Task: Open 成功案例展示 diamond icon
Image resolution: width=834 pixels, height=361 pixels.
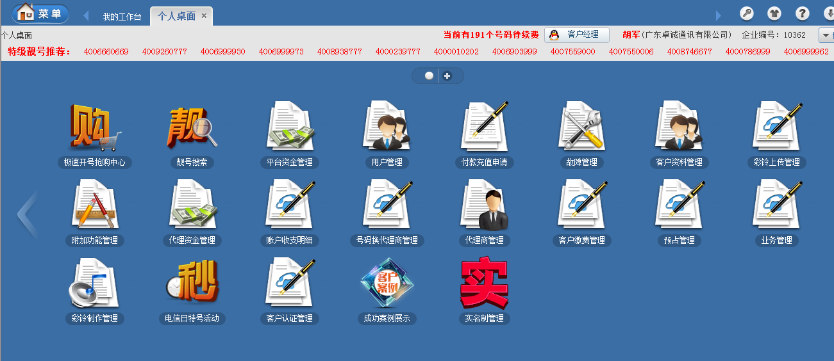Action: pyautogui.click(x=387, y=284)
